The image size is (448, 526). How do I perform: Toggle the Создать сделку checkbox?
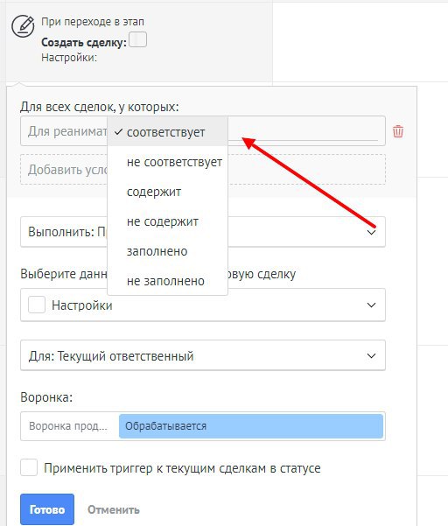pos(138,39)
